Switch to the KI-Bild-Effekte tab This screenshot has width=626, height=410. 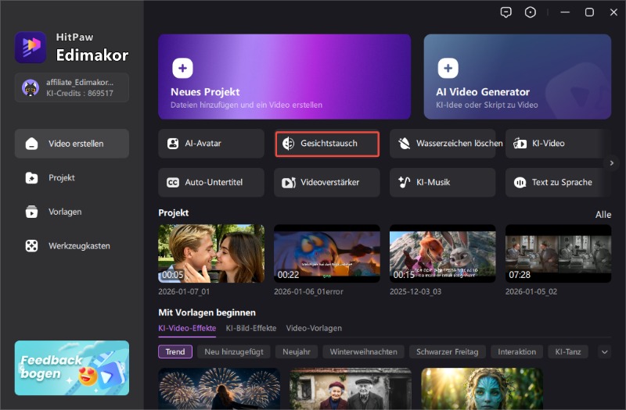coord(250,328)
